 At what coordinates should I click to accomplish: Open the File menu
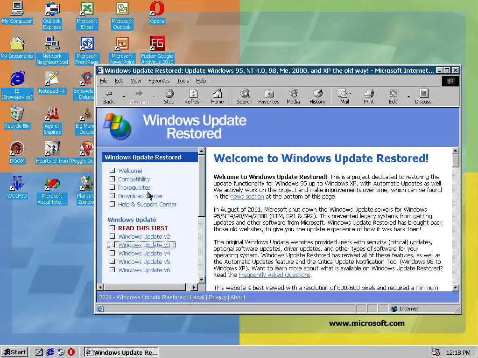pyautogui.click(x=104, y=81)
